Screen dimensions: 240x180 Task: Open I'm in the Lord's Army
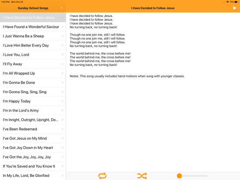coord(33,110)
